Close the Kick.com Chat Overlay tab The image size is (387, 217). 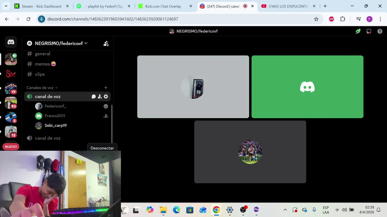(x=191, y=6)
